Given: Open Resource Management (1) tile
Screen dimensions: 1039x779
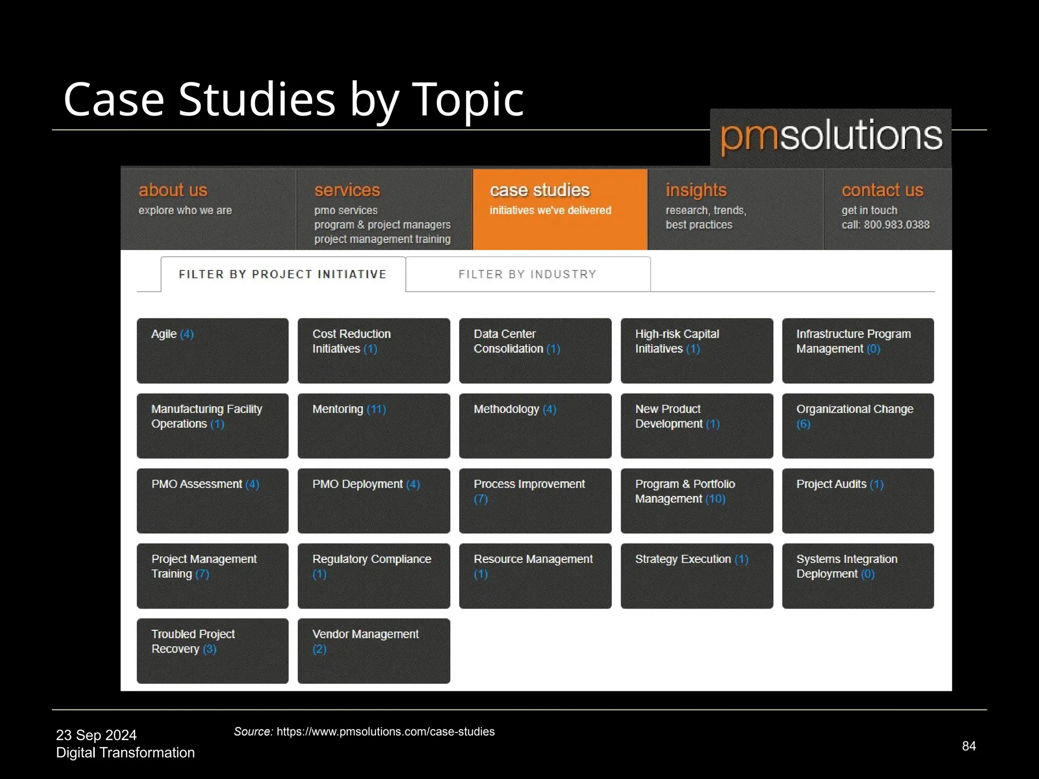Looking at the screenshot, I should pyautogui.click(x=535, y=576).
